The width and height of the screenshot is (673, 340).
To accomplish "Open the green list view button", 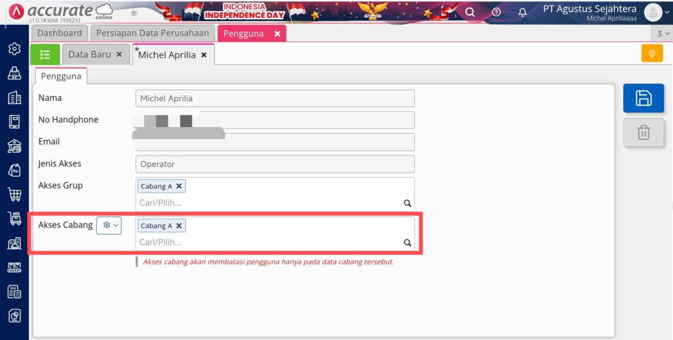I will [45, 54].
